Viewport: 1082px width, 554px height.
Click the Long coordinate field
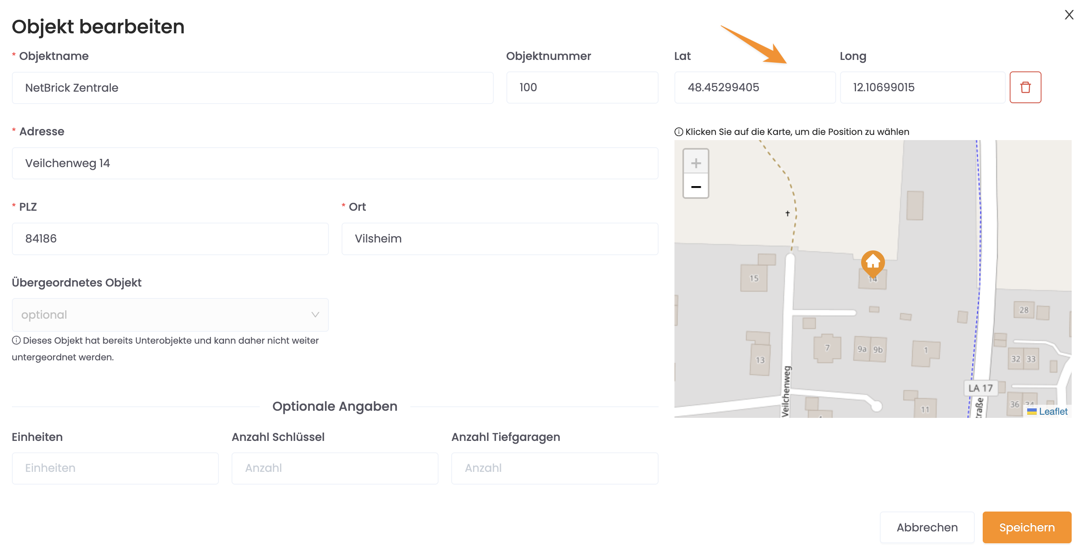click(x=922, y=87)
